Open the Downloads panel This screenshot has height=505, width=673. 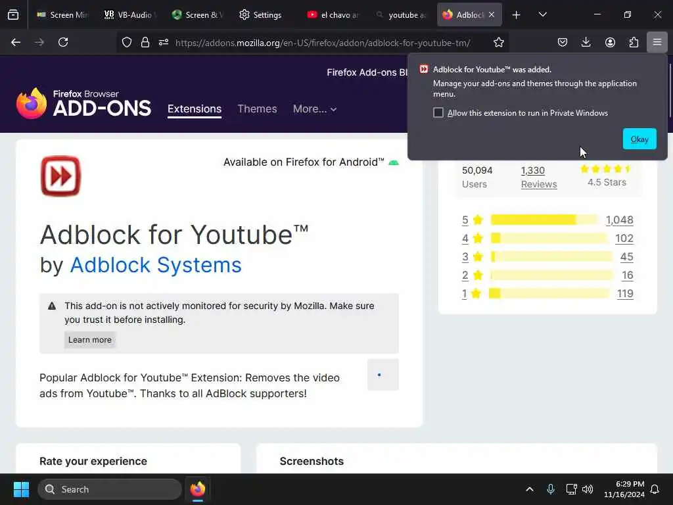pyautogui.click(x=586, y=42)
